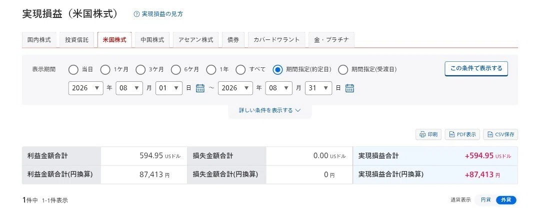Open the start date calendar picker icon

pyautogui.click(x=200, y=88)
